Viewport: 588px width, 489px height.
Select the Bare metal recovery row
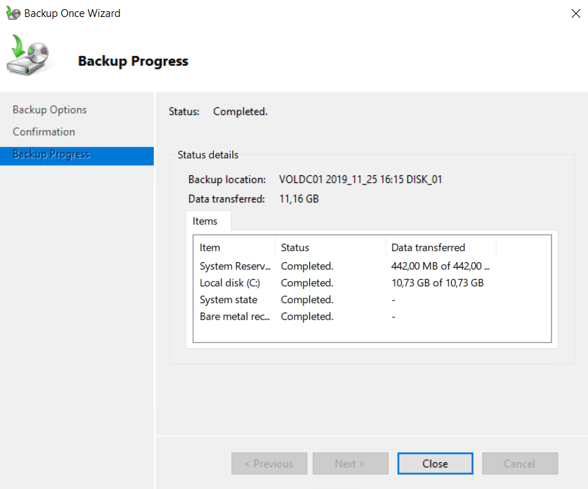click(x=235, y=317)
